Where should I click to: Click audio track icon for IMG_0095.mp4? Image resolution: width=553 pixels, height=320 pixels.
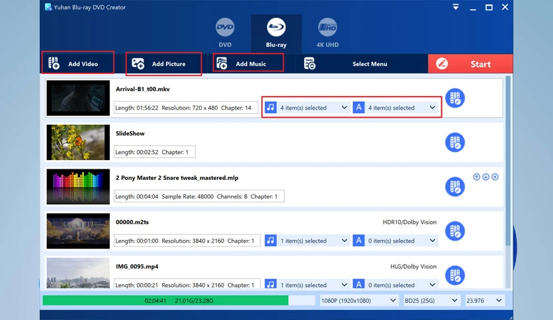point(271,284)
